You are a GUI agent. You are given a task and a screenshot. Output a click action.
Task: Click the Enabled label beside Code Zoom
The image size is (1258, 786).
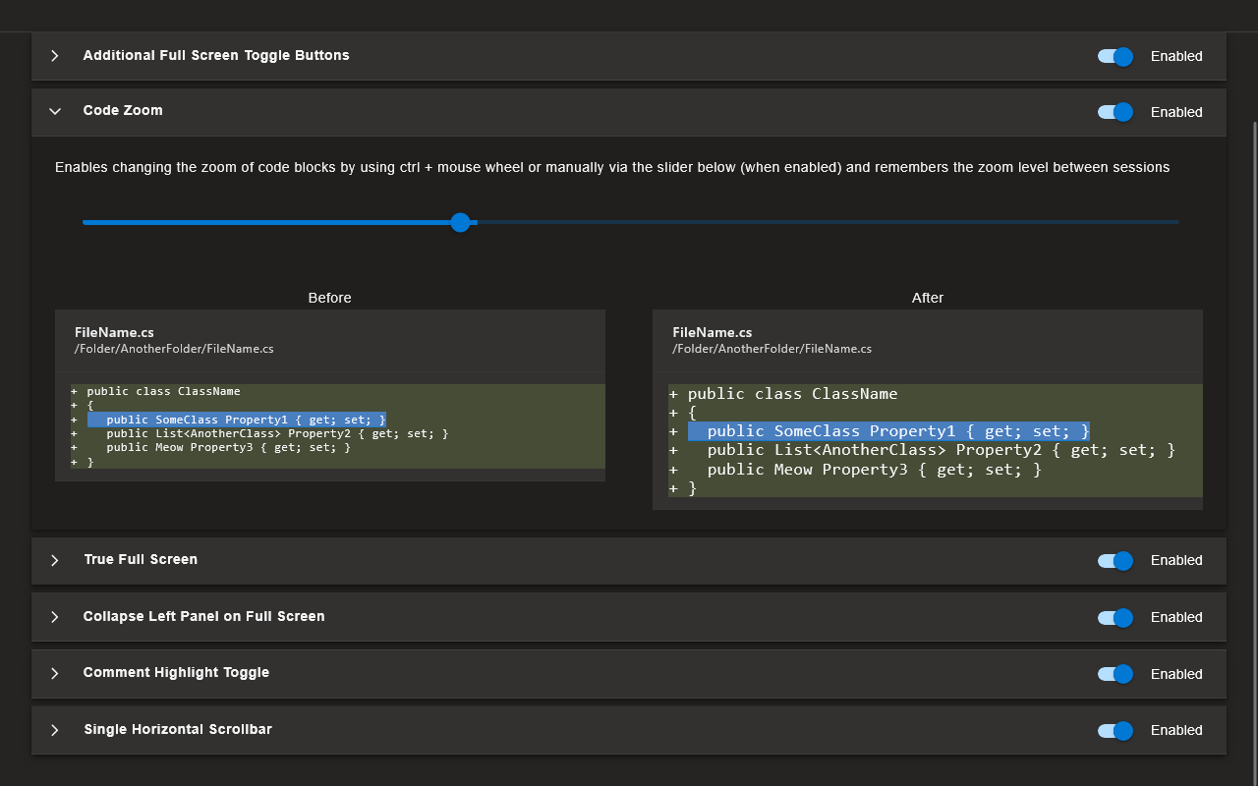coord(1176,112)
